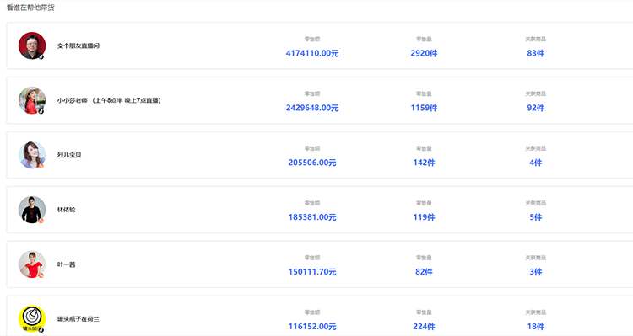
Task: Select streamer name 林依轮
Action: click(x=66, y=210)
